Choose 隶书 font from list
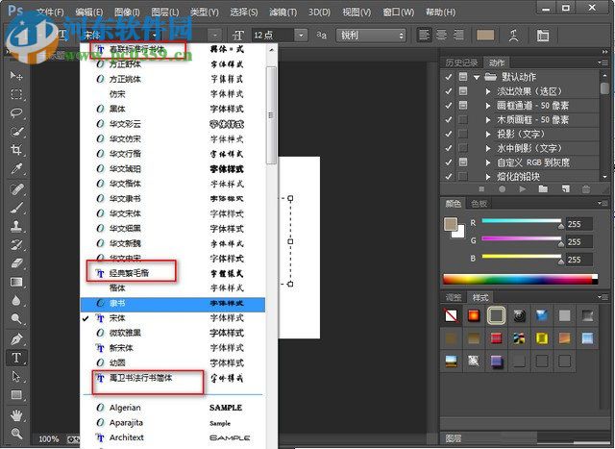This screenshot has height=449, width=615. pyautogui.click(x=173, y=304)
